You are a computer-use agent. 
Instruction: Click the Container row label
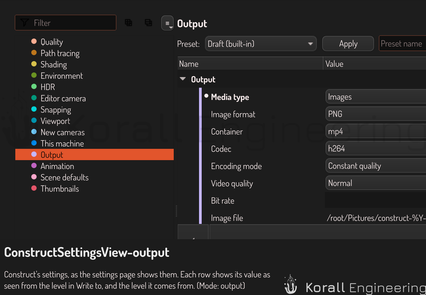227,132
